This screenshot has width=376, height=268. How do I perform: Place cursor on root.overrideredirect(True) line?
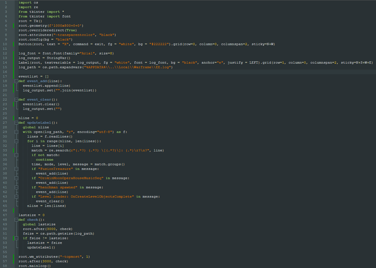click(48, 30)
